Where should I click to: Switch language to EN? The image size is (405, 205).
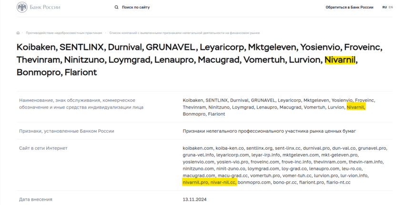[391, 7]
